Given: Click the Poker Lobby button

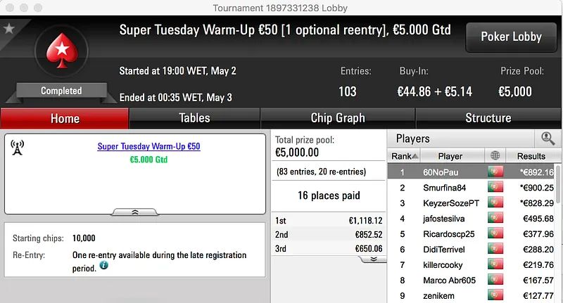Looking at the screenshot, I should (511, 37).
